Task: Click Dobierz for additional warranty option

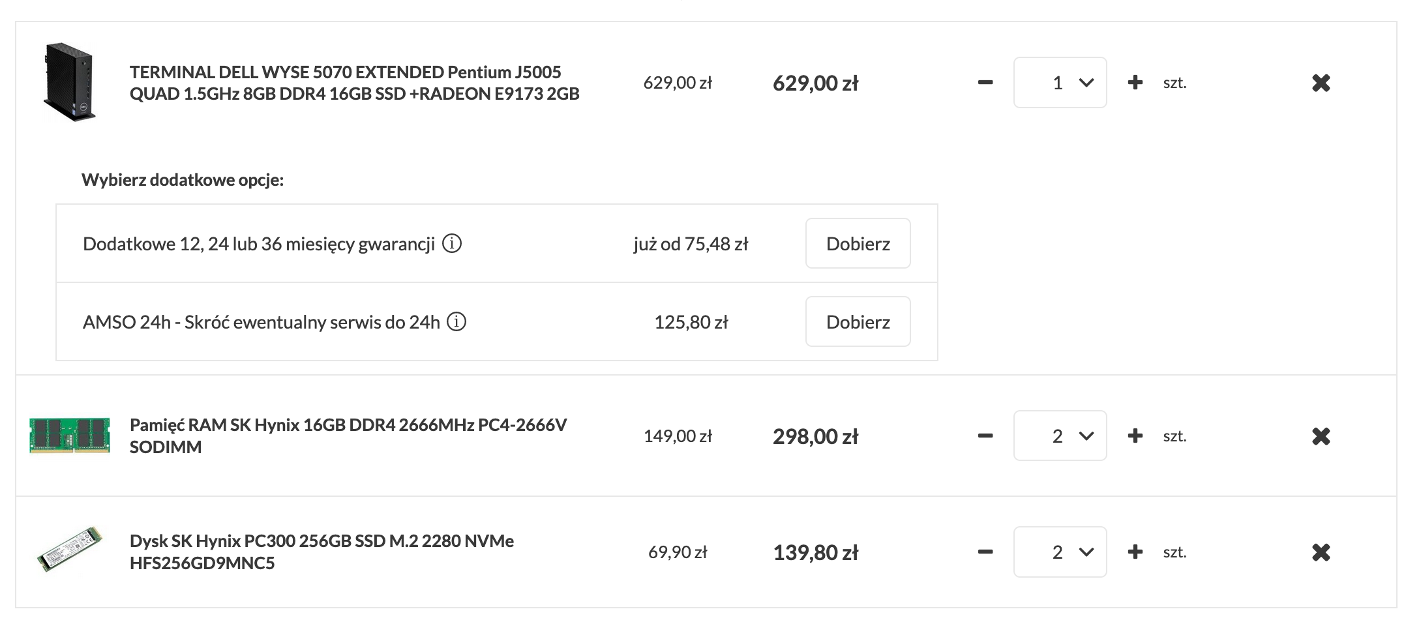Action: pos(858,244)
